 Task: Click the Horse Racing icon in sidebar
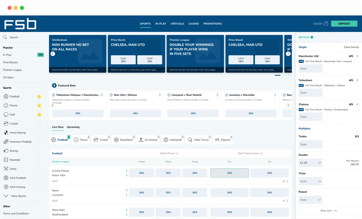point(6,133)
